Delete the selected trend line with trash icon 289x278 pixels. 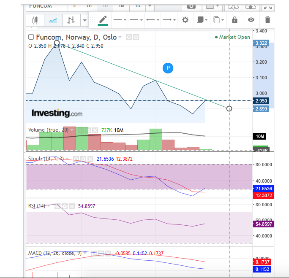click(x=267, y=20)
